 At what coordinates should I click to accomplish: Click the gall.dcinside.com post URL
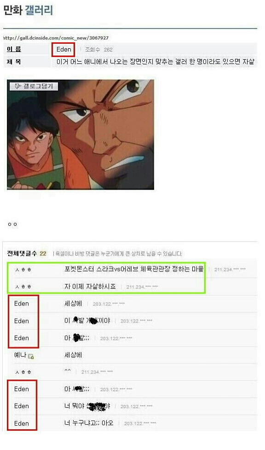coord(56,38)
